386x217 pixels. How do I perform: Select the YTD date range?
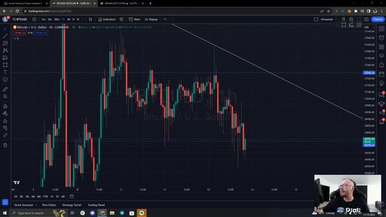point(45,197)
